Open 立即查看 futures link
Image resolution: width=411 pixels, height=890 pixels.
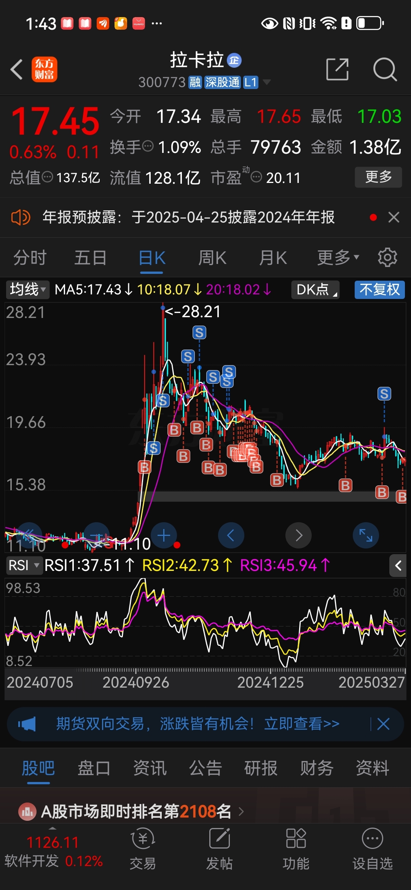[x=302, y=724]
